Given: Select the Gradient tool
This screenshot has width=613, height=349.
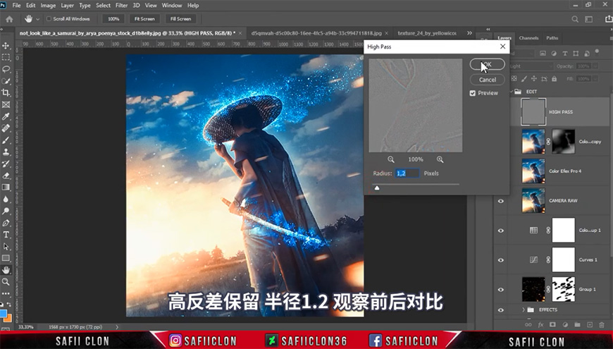Looking at the screenshot, I should tap(6, 187).
